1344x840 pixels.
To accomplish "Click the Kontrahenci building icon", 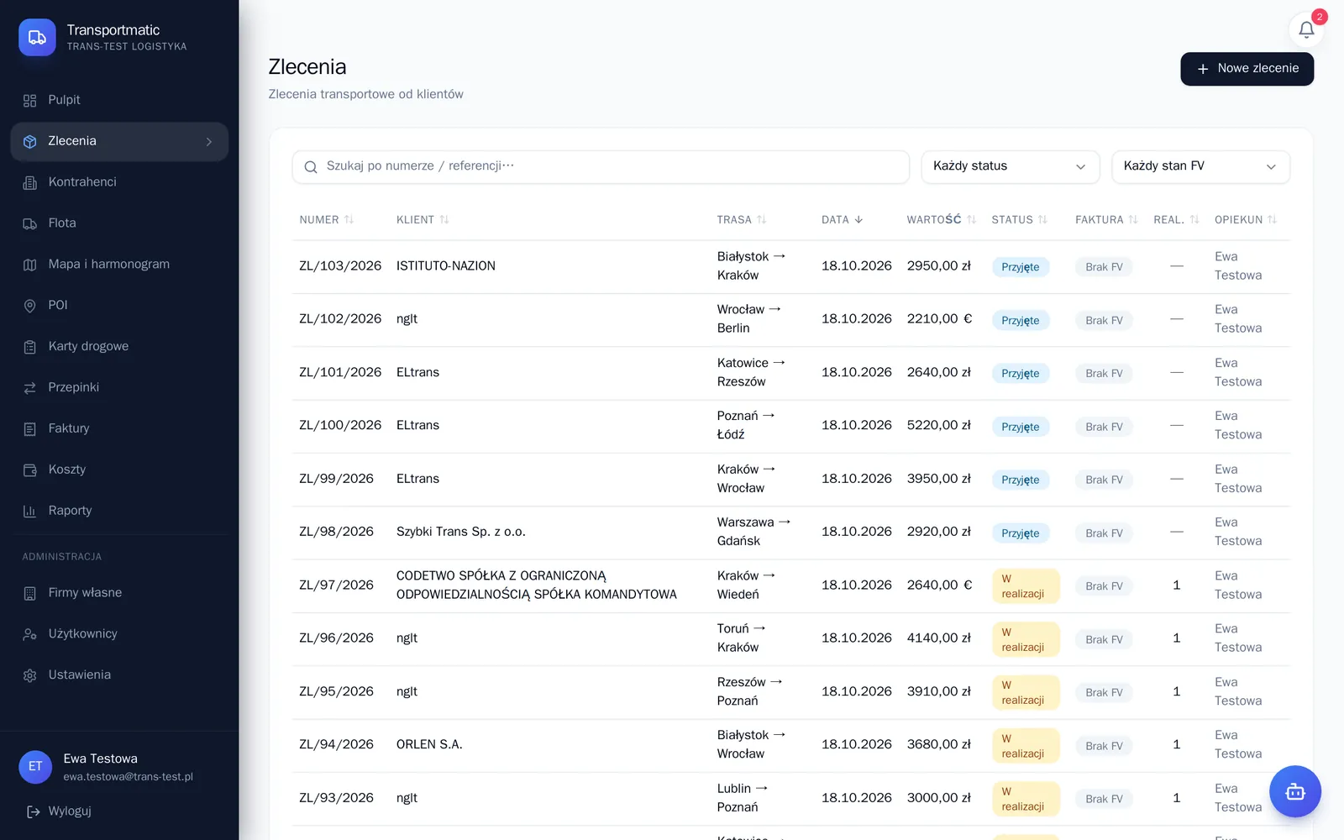I will (x=30, y=182).
